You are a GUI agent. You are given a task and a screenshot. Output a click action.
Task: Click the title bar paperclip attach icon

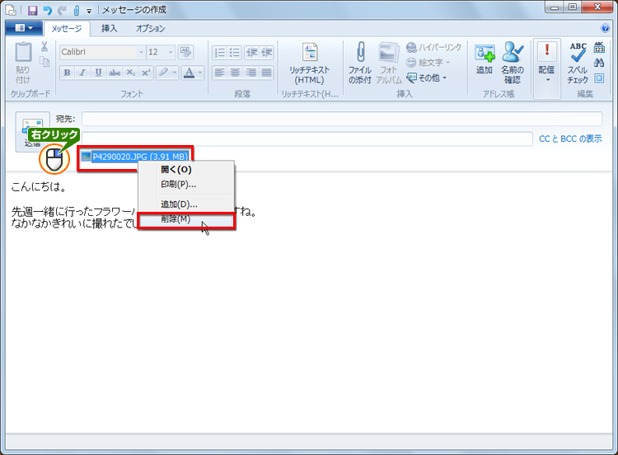coord(77,10)
